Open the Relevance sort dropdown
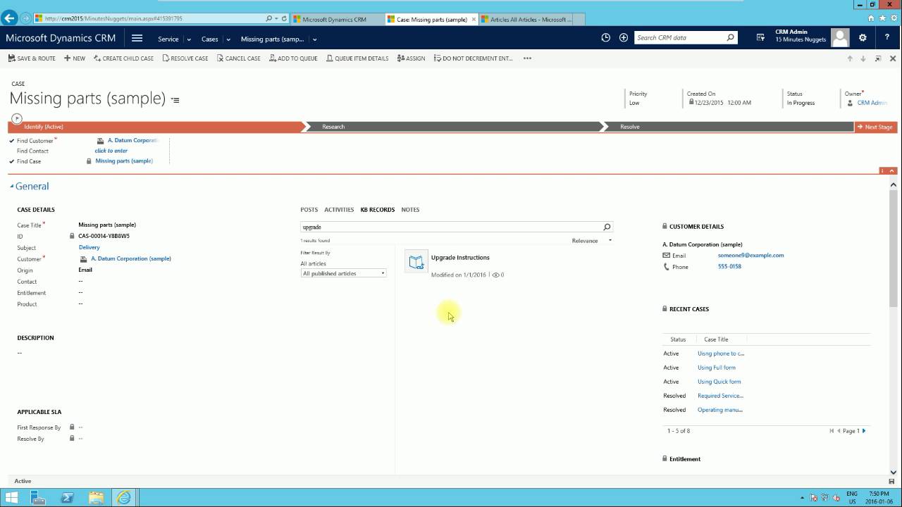902x507 pixels. [x=592, y=241]
